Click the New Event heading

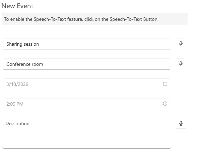point(17,6)
